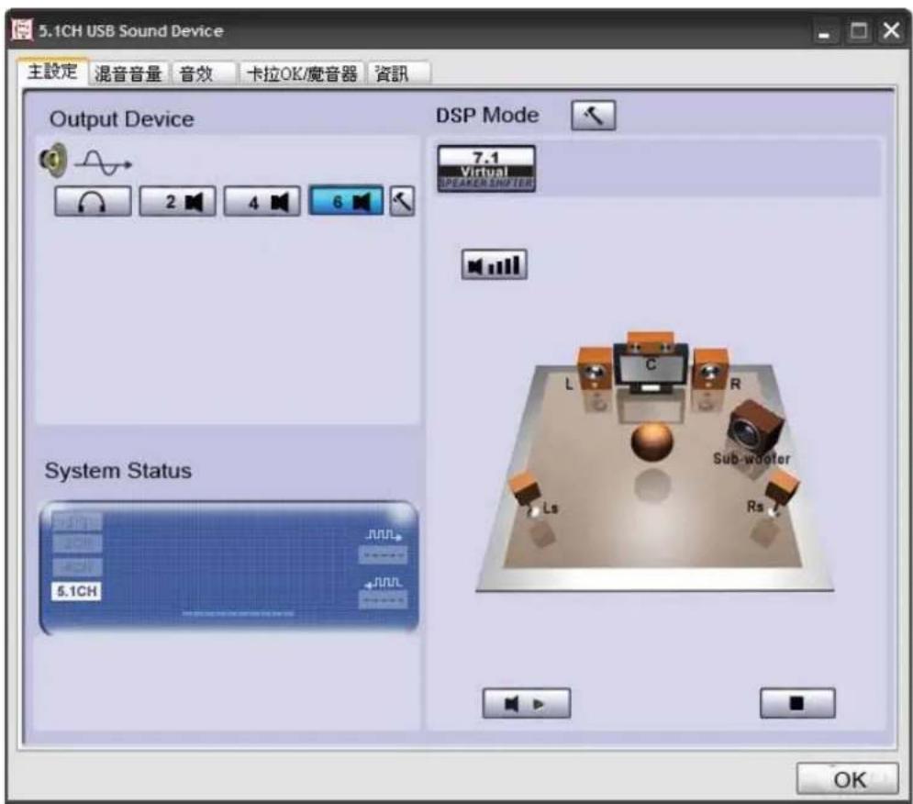Image resolution: width=913 pixels, height=804 pixels.
Task: Open DSP Mode hammer settings
Action: pyautogui.click(x=594, y=116)
